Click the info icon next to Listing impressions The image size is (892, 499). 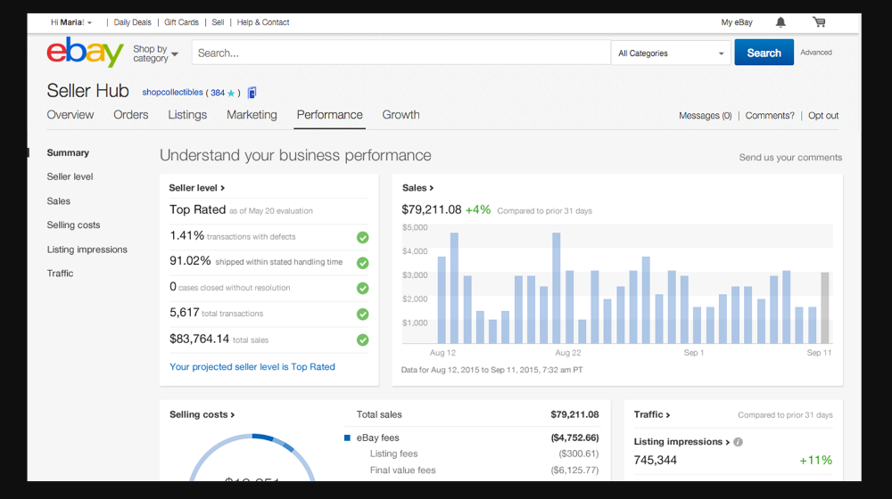pos(738,442)
